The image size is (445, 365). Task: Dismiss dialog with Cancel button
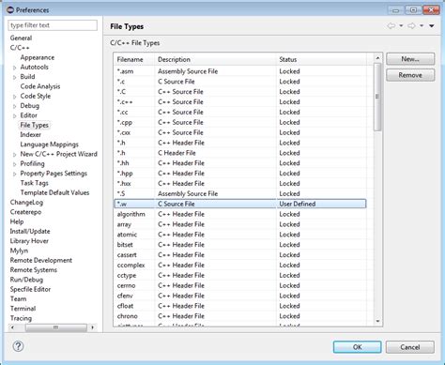[x=410, y=347]
